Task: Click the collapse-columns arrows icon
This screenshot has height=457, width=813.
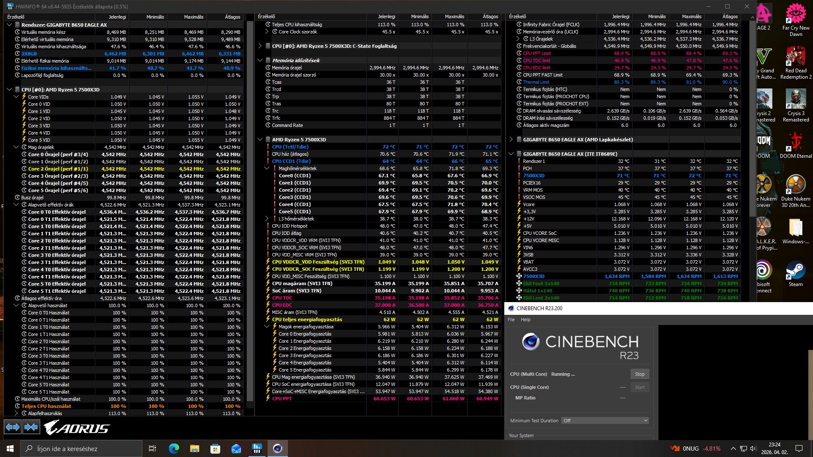Action: pos(31,427)
